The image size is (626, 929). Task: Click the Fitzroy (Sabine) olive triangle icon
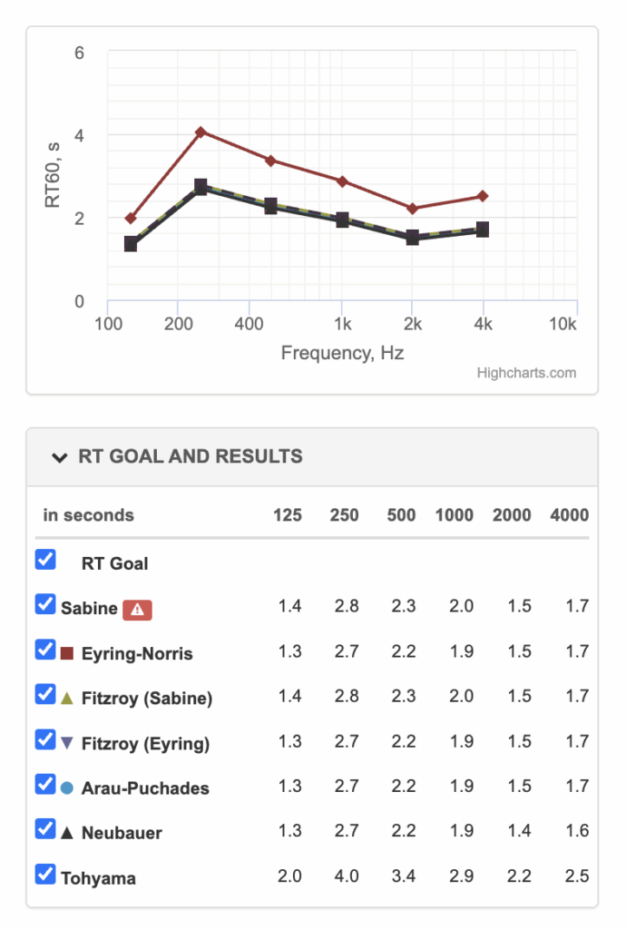67,699
